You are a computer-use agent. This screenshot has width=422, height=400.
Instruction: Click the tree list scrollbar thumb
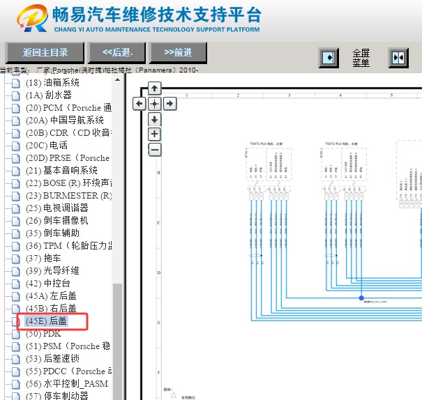coord(118,341)
